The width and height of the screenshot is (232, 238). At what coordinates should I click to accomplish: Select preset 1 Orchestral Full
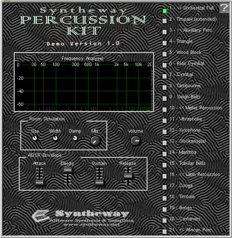(165, 11)
